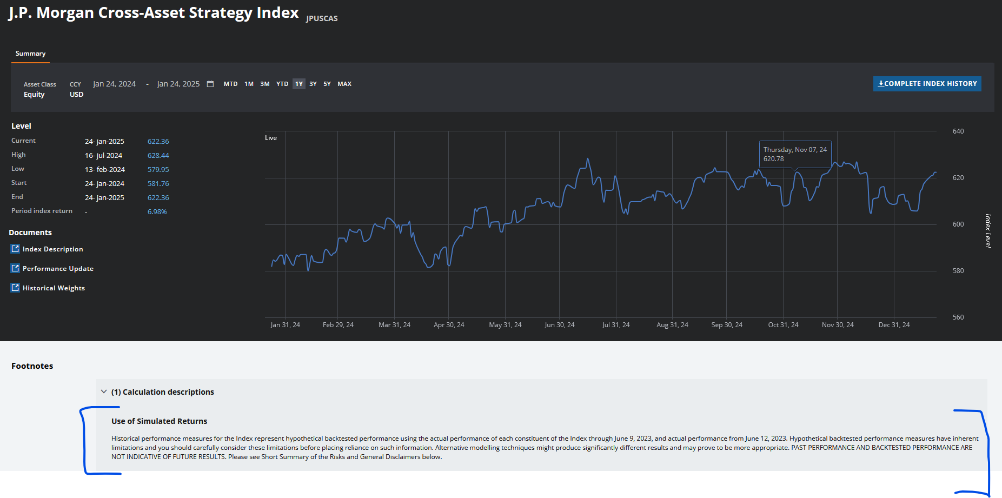Screen dimensions: 1002x498
Task: Click the Footnotes section heading
Action: [32, 366]
